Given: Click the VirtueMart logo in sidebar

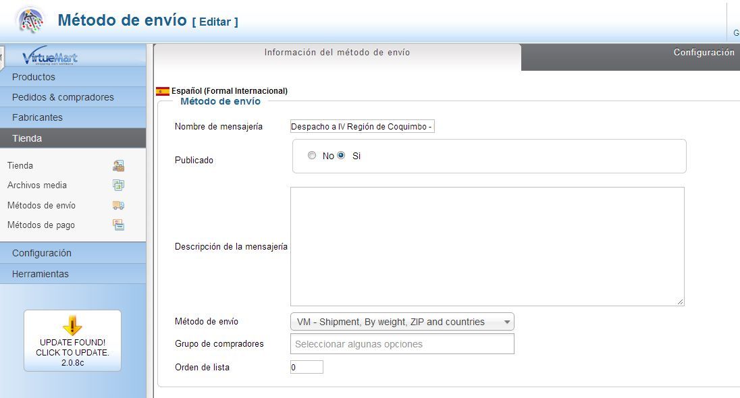Looking at the screenshot, I should tap(50, 56).
